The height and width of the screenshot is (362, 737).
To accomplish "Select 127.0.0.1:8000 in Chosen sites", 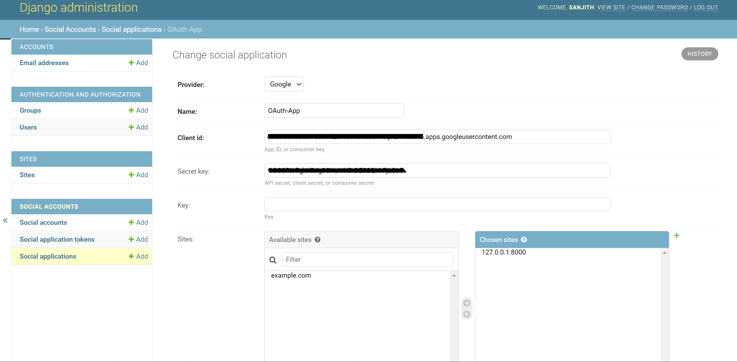I will tap(504, 252).
